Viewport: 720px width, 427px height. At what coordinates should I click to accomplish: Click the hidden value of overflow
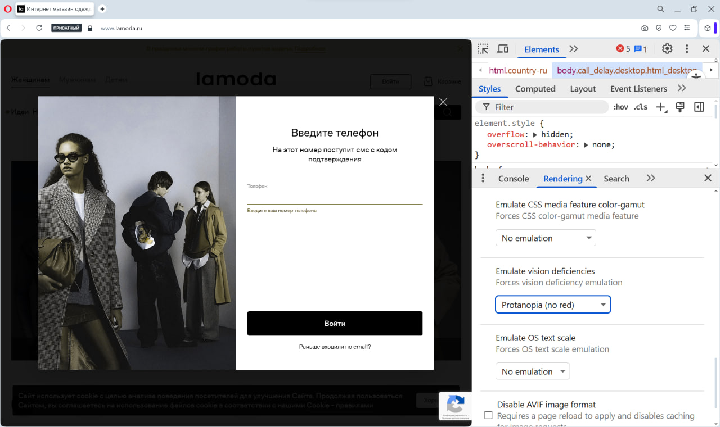(x=556, y=134)
